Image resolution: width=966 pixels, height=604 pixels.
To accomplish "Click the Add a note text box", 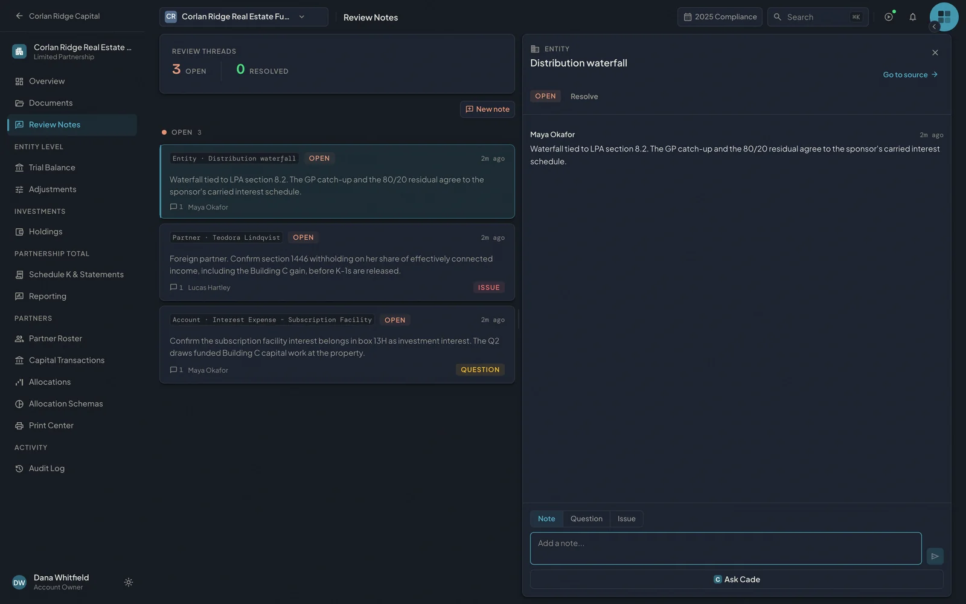I will [726, 548].
